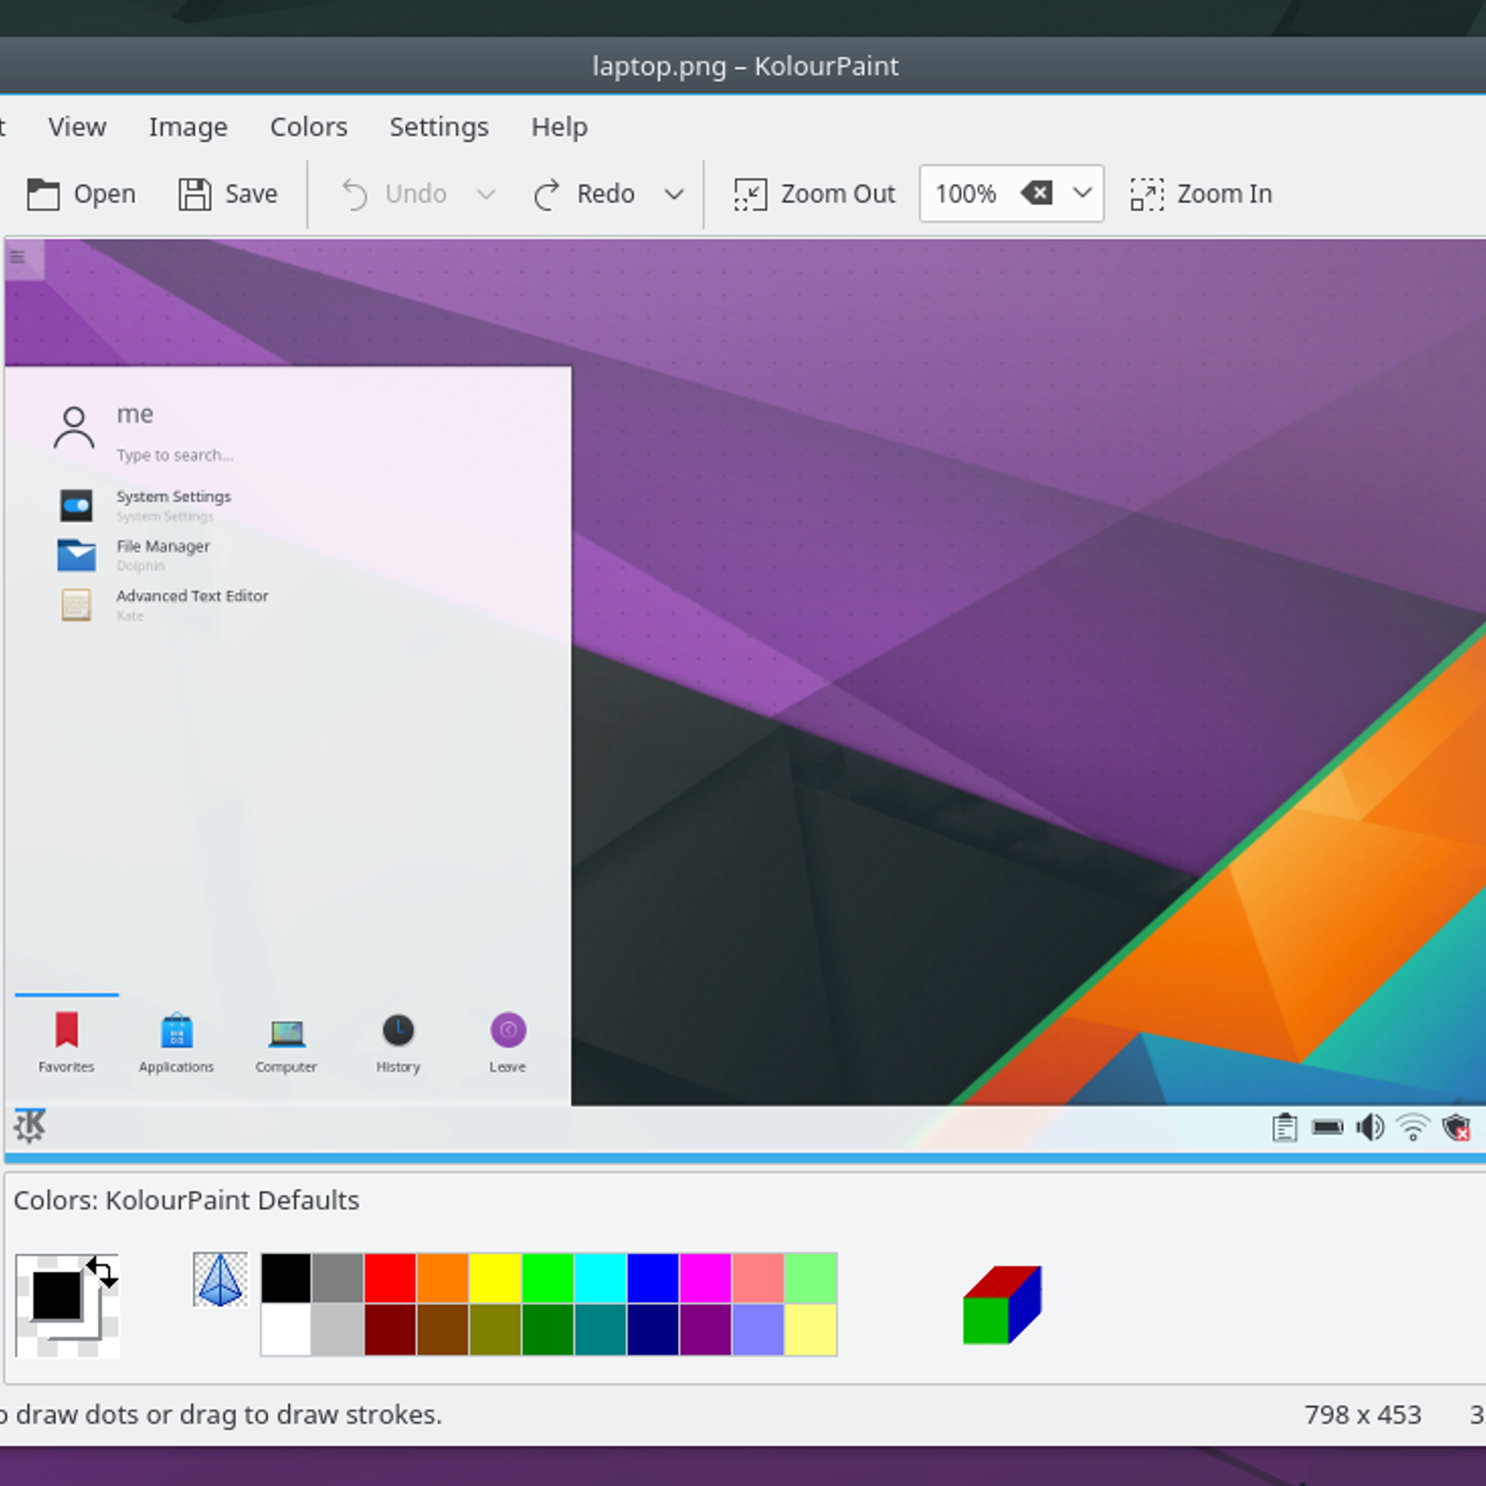Viewport: 1486px width, 1486px height.
Task: Select the teal palette swatch
Action: pos(600,1330)
